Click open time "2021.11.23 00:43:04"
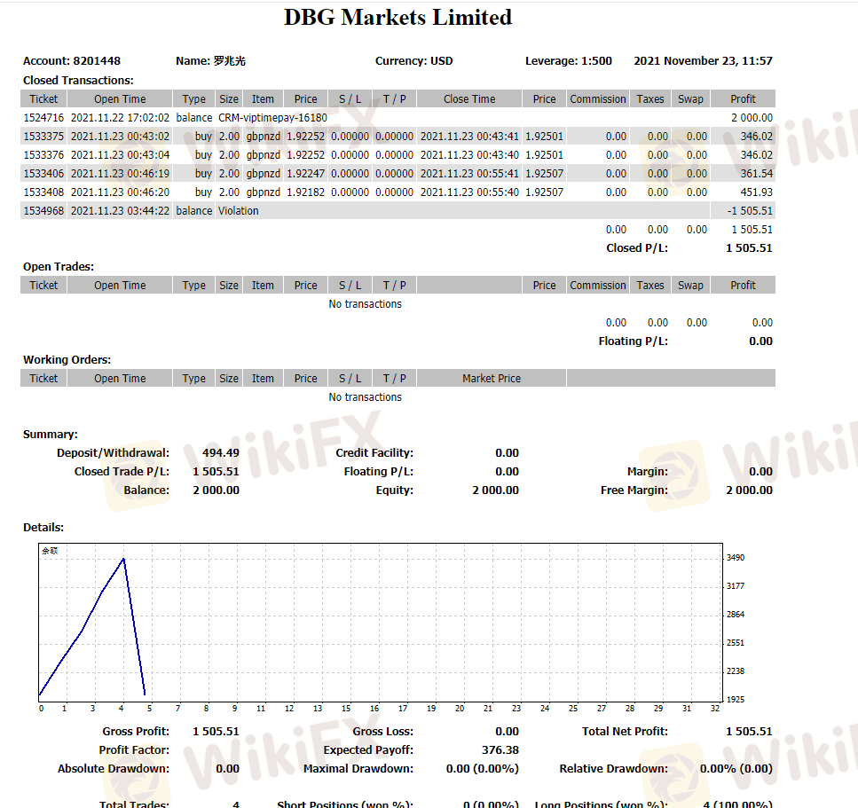 pyautogui.click(x=121, y=155)
